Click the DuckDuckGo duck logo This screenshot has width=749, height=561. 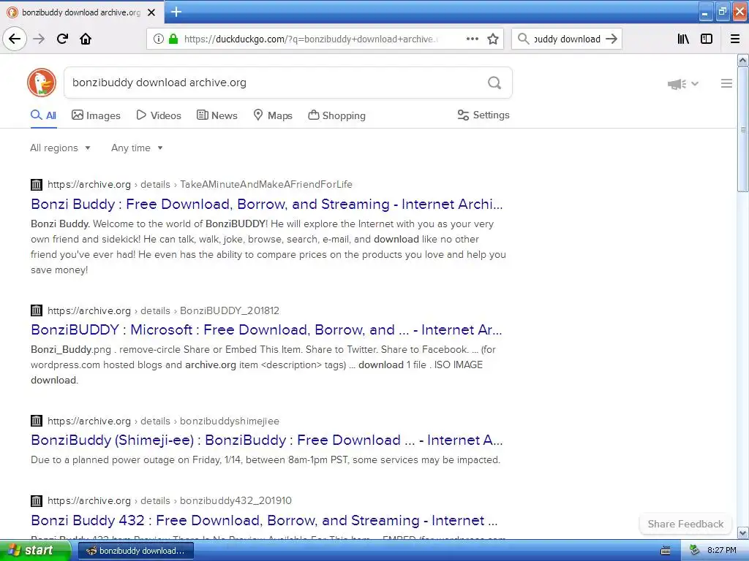click(x=42, y=83)
